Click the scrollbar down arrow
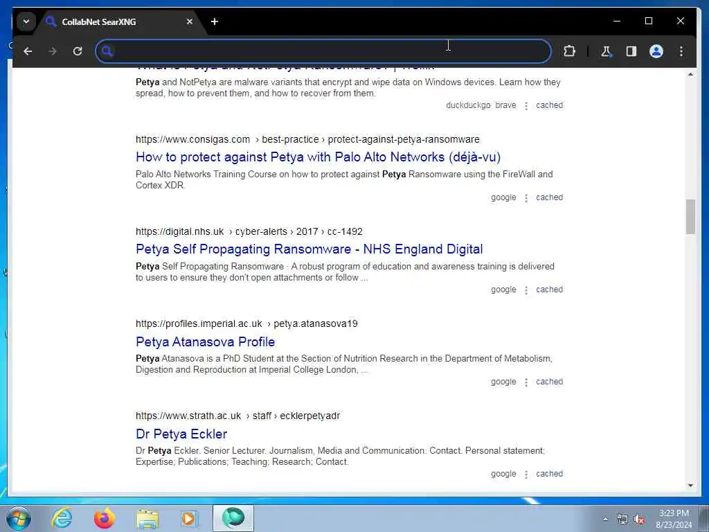Image resolution: width=709 pixels, height=532 pixels. pos(690,486)
